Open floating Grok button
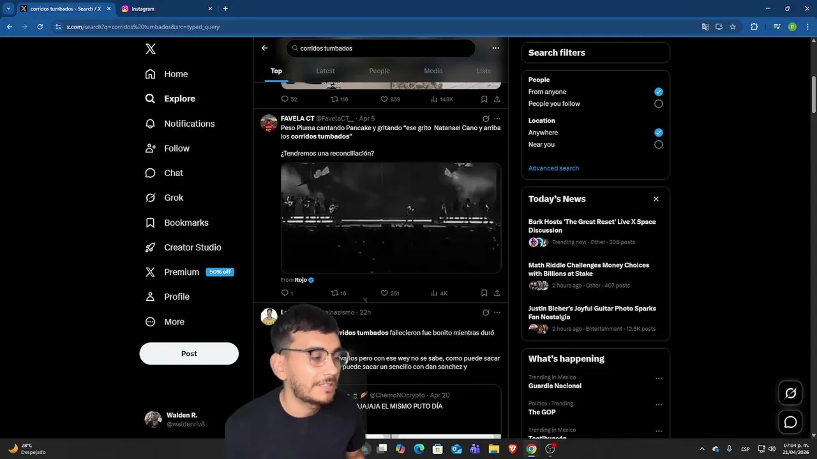Screen dimensions: 817x459 pyautogui.click(x=790, y=393)
